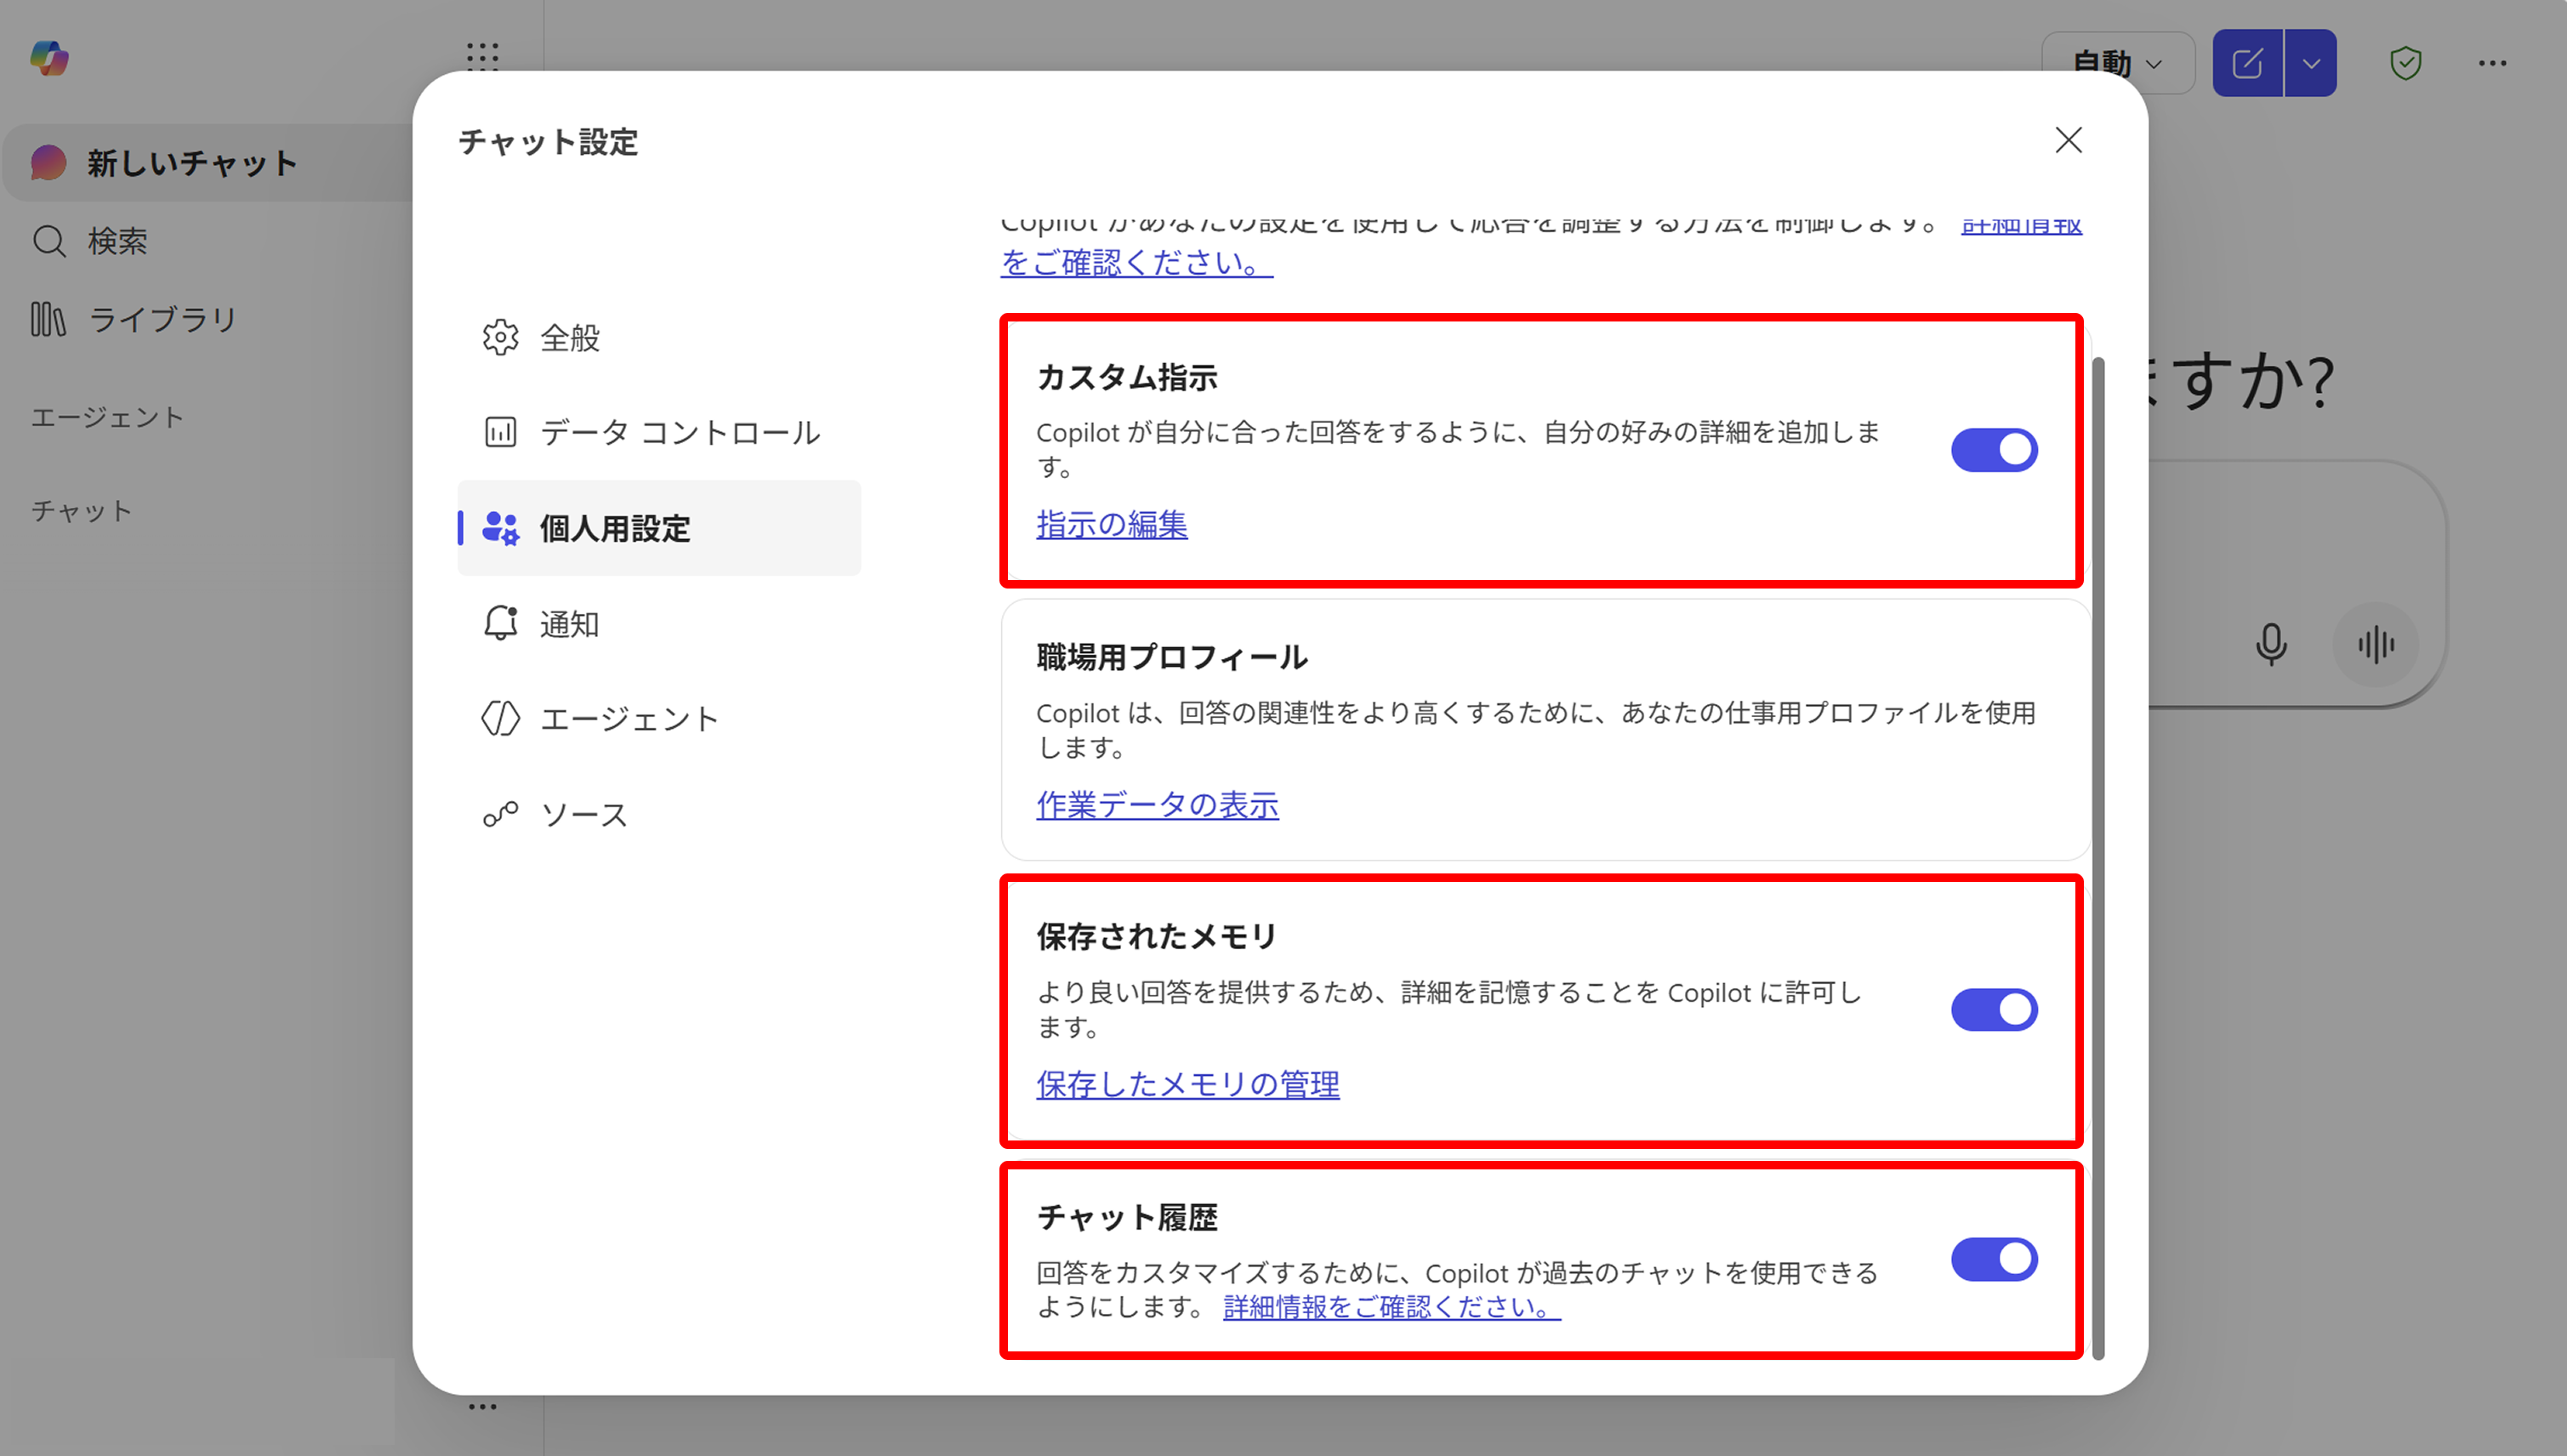Select the 通知 settings tab
The width and height of the screenshot is (2567, 1456).
pyautogui.click(x=659, y=623)
